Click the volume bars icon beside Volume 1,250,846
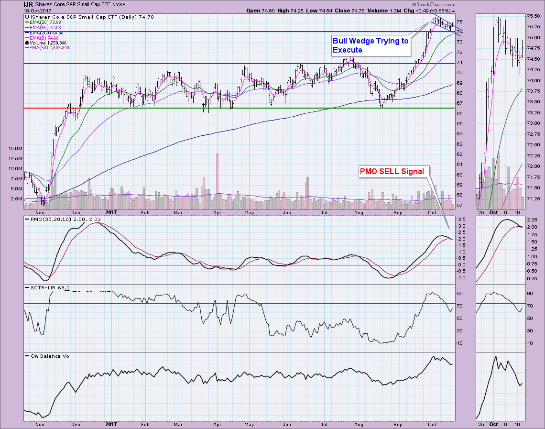Screen dimensions: 545x429 point(27,43)
